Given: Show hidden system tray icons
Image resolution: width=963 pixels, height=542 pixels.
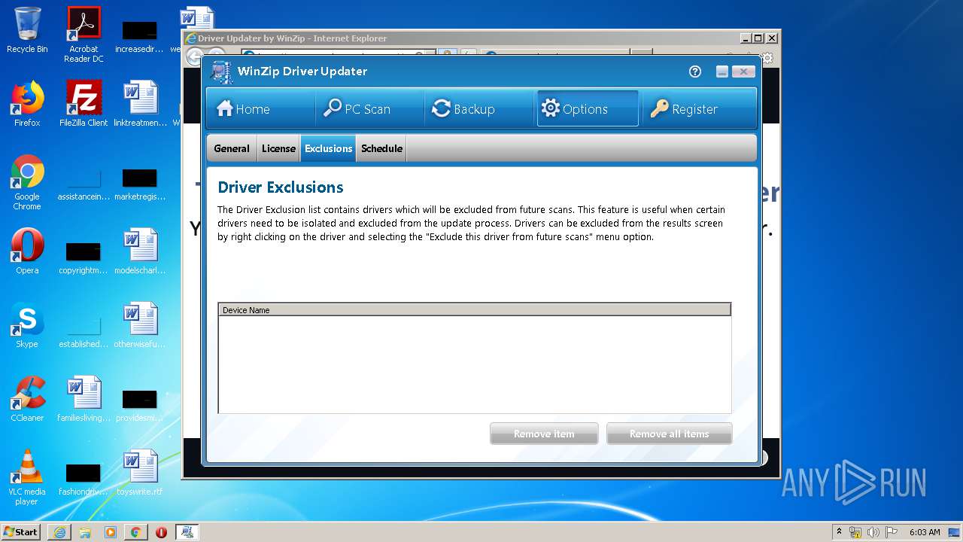Looking at the screenshot, I should click(x=840, y=532).
